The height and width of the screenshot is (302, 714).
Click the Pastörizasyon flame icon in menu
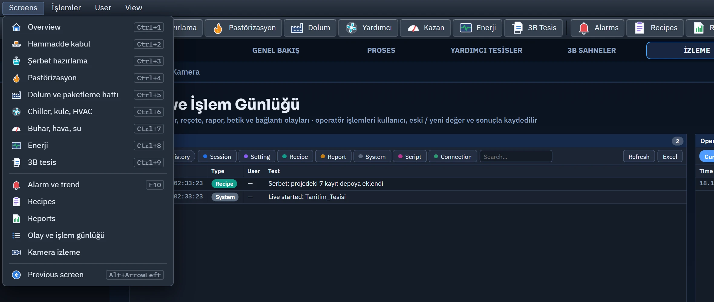(16, 78)
